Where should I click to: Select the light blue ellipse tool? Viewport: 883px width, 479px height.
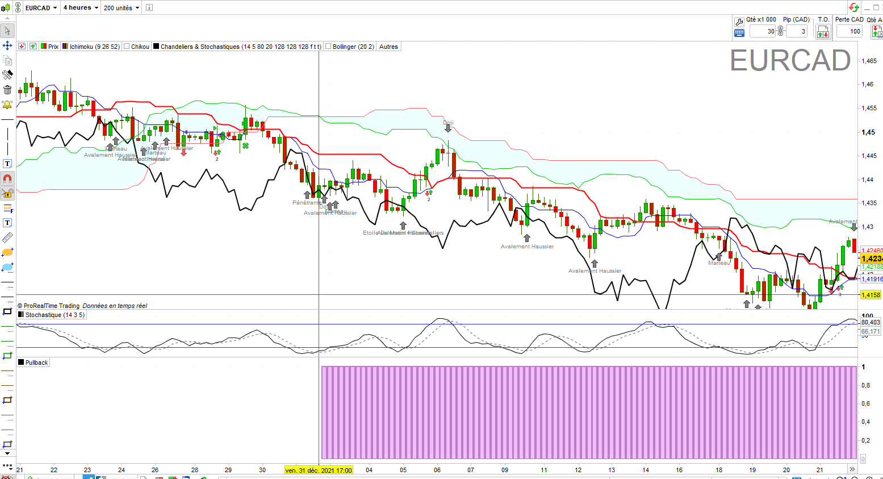(x=7, y=267)
